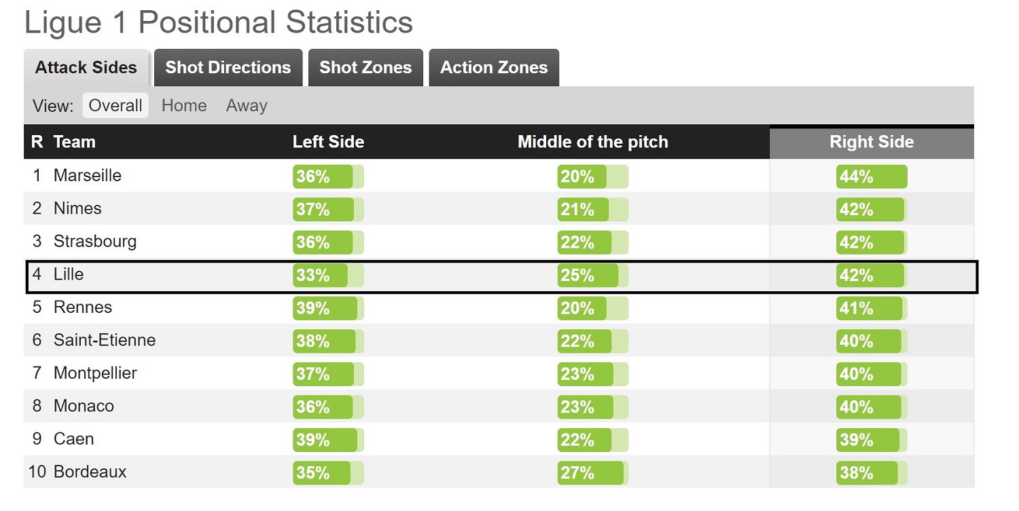Screen dimensions: 1019x511
Task: Click Marseille's 44% right side bar
Action: tap(871, 176)
